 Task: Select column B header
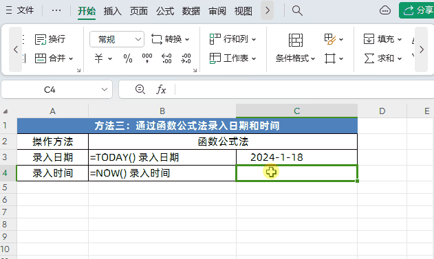[162, 111]
